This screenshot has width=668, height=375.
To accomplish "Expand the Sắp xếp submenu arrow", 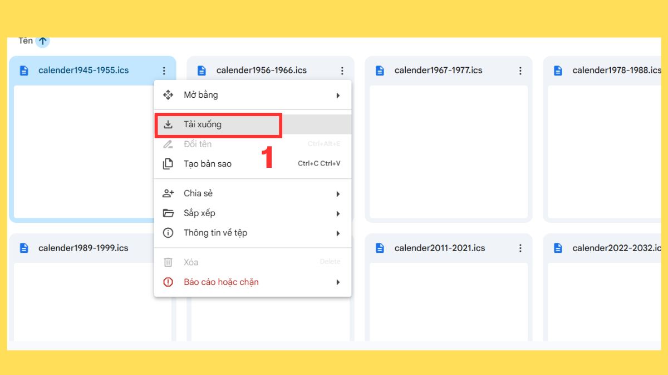I will tap(338, 214).
